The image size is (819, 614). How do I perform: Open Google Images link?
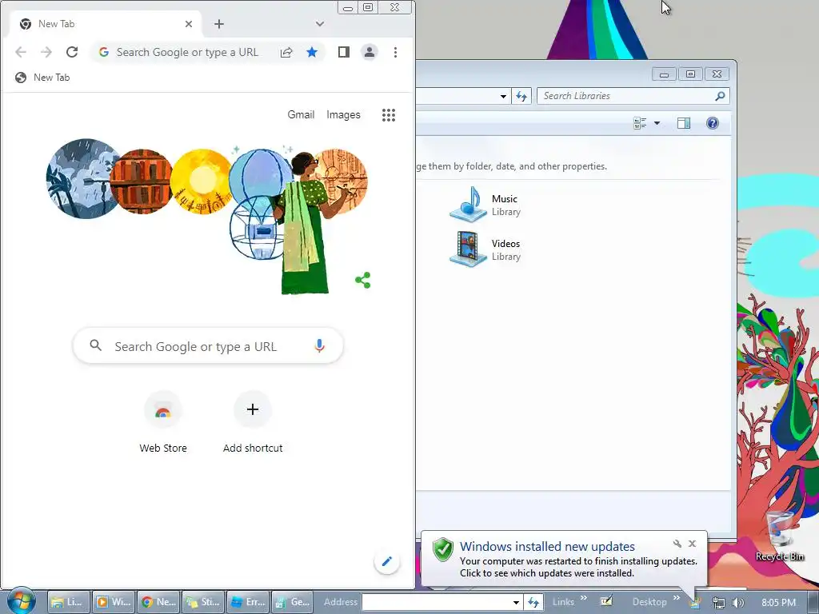(343, 114)
